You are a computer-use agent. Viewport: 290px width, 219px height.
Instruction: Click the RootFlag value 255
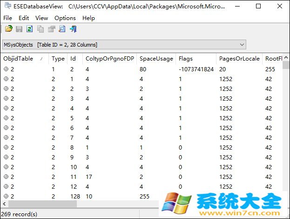(x=270, y=69)
